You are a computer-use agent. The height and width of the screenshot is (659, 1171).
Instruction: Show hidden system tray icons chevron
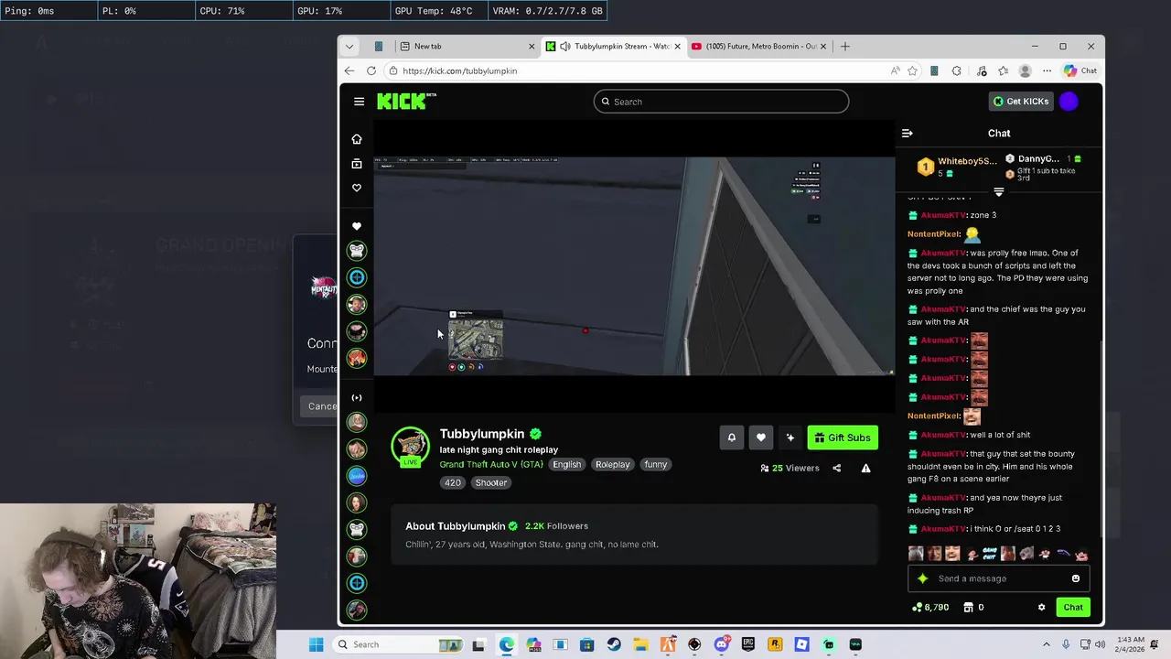[1047, 644]
